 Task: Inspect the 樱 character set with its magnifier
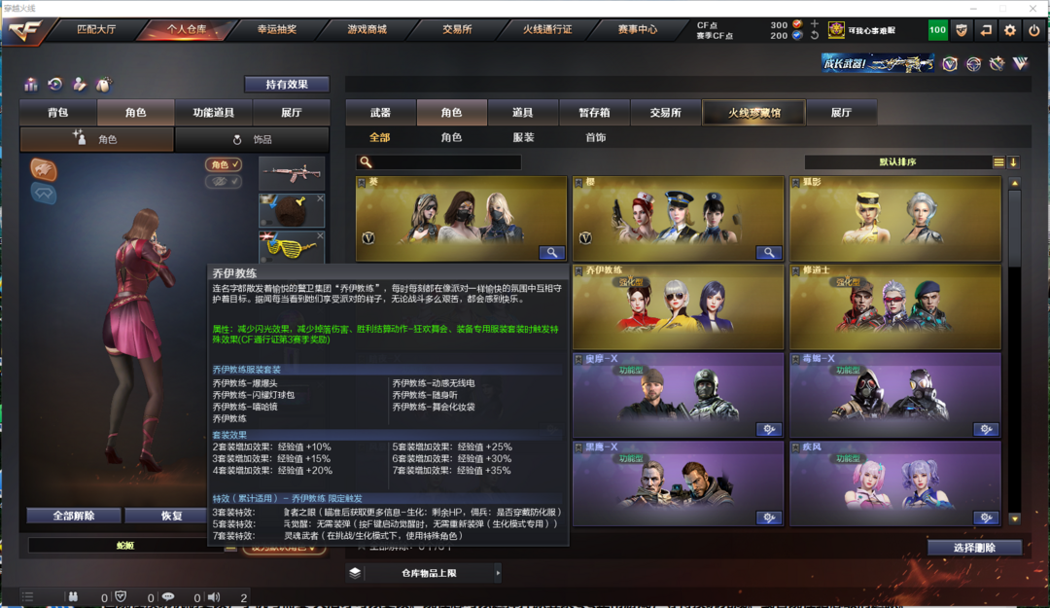click(769, 253)
